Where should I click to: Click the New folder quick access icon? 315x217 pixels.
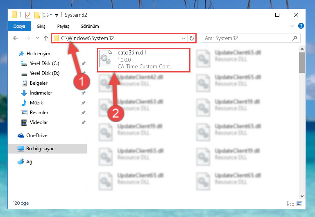click(x=37, y=15)
